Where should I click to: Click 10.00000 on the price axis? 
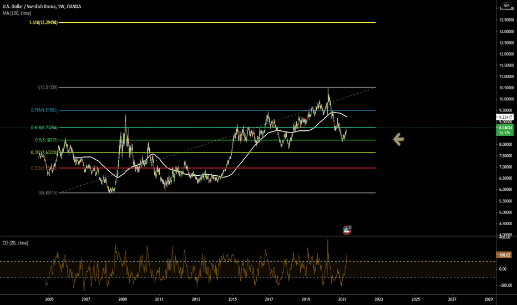506,99
